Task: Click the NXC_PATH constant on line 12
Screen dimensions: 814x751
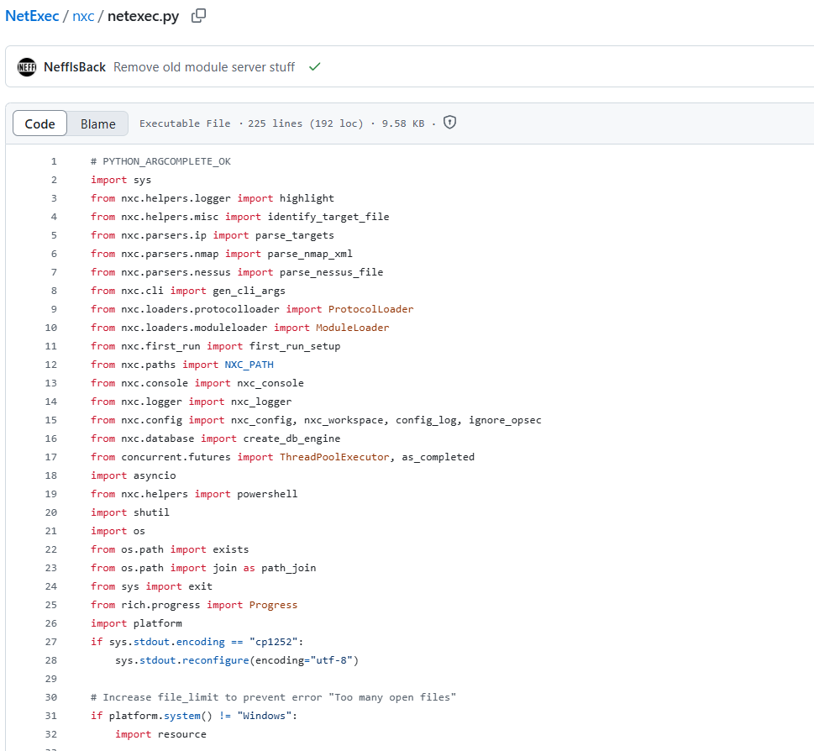Action: coord(249,365)
